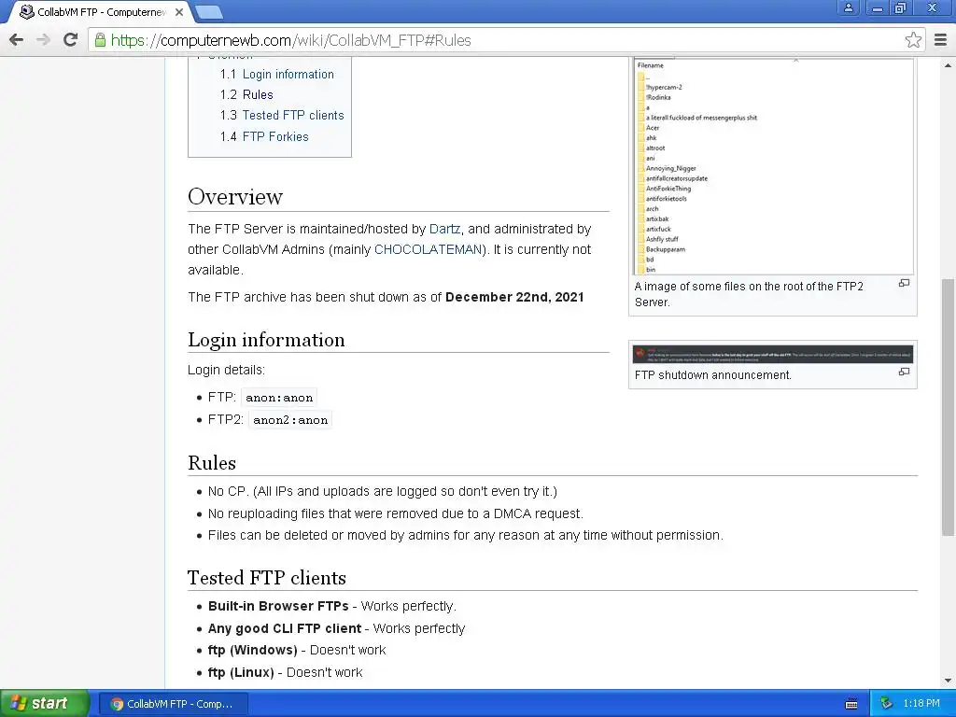Image resolution: width=956 pixels, height=717 pixels.
Task: Enlarge the FTP shutdown announcement image
Action: (904, 372)
